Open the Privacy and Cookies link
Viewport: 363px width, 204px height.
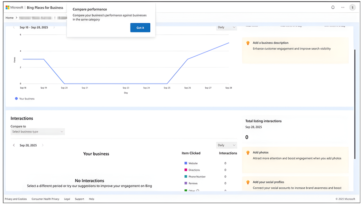(x=16, y=199)
